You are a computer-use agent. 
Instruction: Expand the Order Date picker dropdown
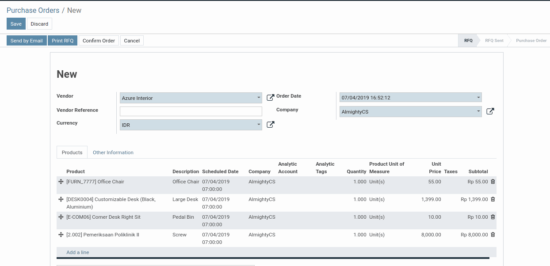click(x=478, y=98)
